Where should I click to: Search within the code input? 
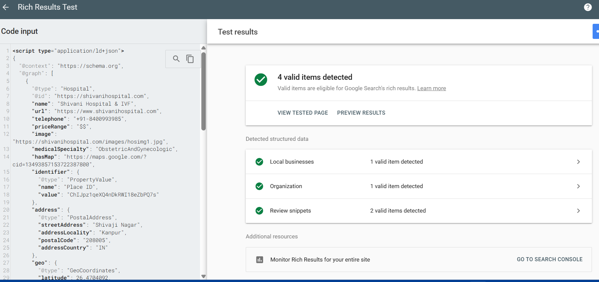176,59
